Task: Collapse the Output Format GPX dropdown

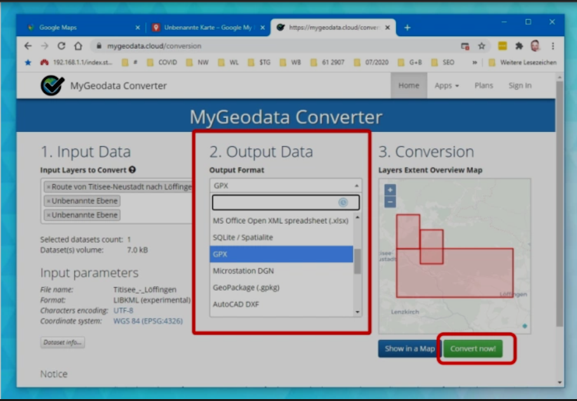Action: [x=286, y=185]
